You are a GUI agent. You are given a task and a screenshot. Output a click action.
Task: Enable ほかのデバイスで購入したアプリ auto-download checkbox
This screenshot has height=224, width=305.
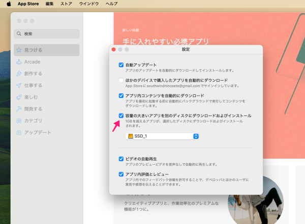(121, 80)
